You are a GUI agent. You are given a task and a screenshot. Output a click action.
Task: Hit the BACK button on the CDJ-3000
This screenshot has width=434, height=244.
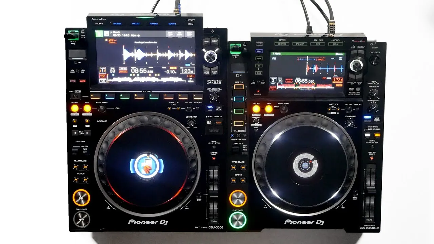[x=206, y=41]
